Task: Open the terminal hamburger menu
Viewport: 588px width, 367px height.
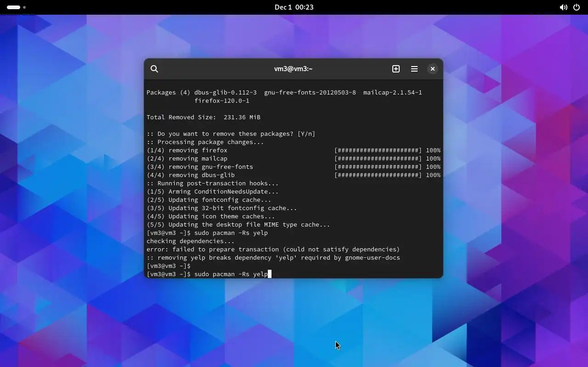Action: tap(414, 69)
